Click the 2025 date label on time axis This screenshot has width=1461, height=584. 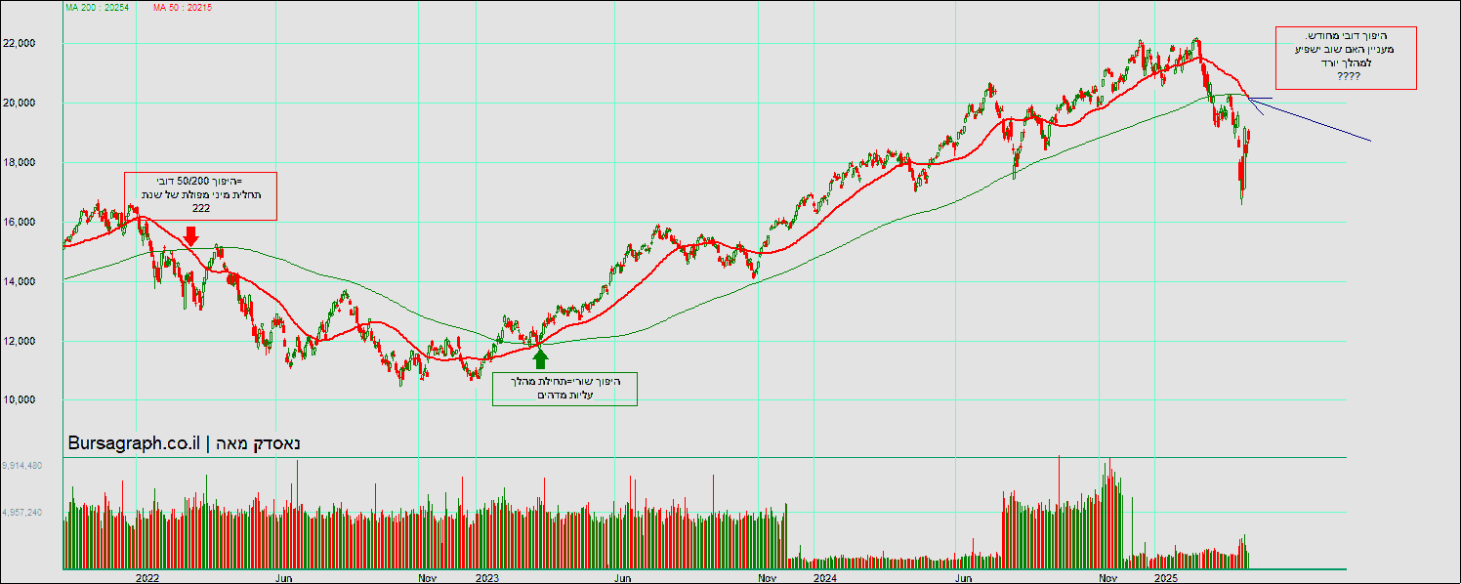[x=1164, y=578]
